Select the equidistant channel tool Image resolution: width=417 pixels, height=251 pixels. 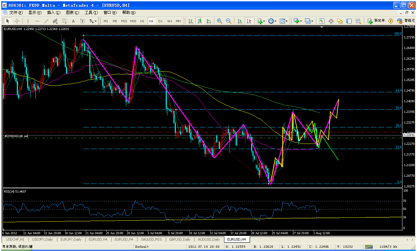pos(55,21)
